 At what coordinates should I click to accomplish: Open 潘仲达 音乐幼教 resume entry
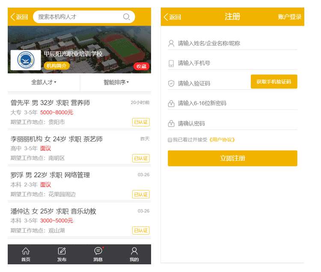80,220
